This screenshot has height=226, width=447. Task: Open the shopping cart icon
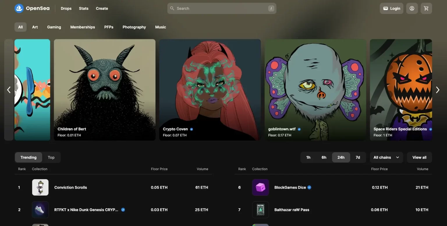tap(426, 8)
